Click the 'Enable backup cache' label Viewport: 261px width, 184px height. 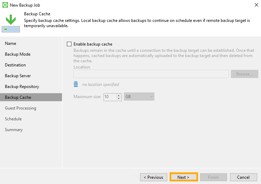[93, 44]
